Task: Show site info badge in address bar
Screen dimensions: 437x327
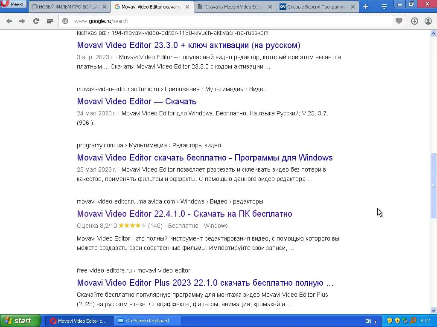Action: 65,21
